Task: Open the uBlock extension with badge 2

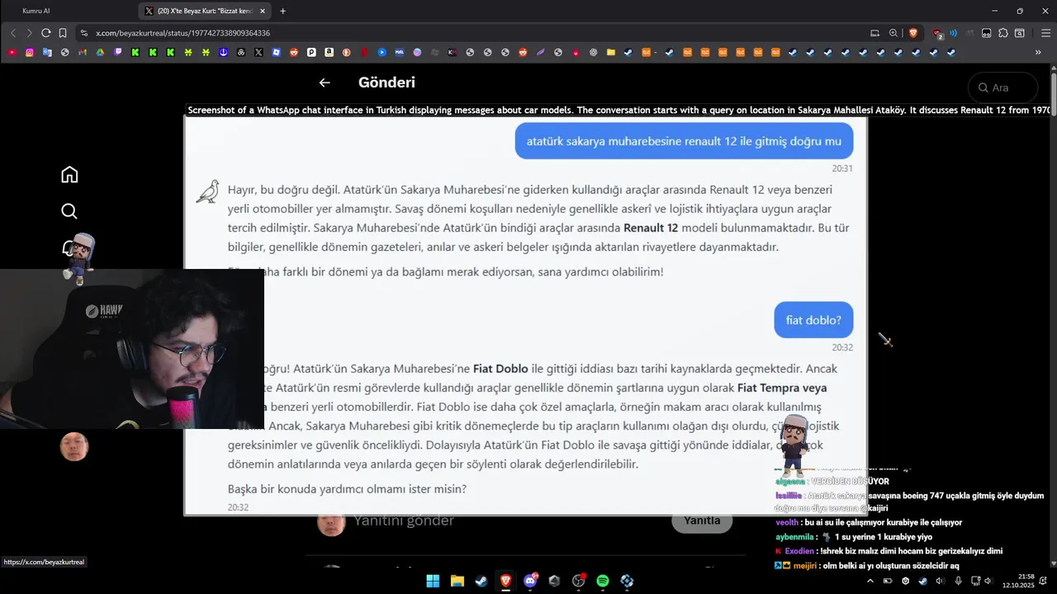Action: coord(938,33)
